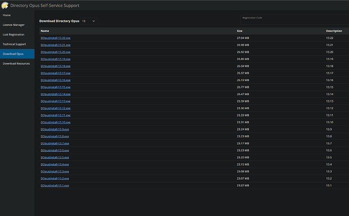This screenshot has width=349, height=216.
Task: Click description cell 13.19
Action: (x=330, y=59)
